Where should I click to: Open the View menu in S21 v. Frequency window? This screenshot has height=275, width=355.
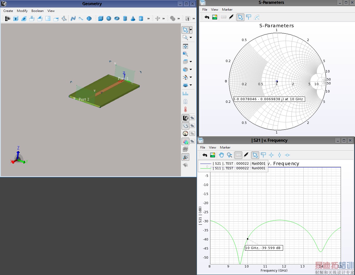coord(212,147)
